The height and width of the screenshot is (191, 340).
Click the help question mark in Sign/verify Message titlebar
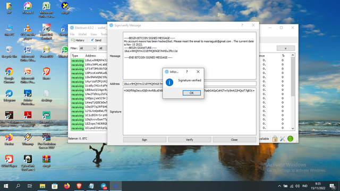point(242,25)
